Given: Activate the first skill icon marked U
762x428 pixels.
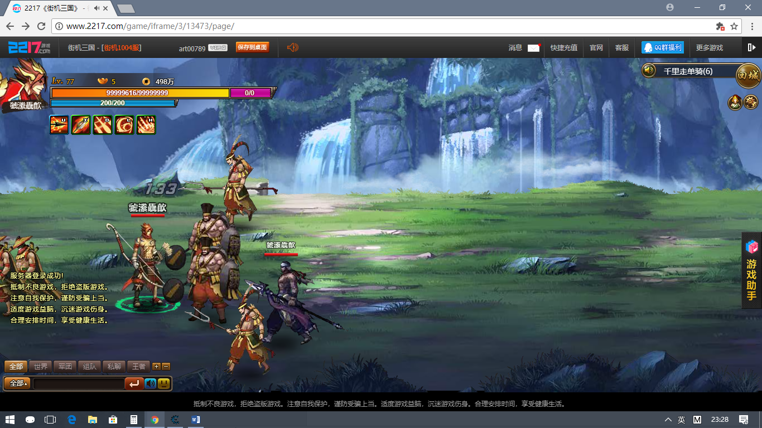Looking at the screenshot, I should point(59,125).
